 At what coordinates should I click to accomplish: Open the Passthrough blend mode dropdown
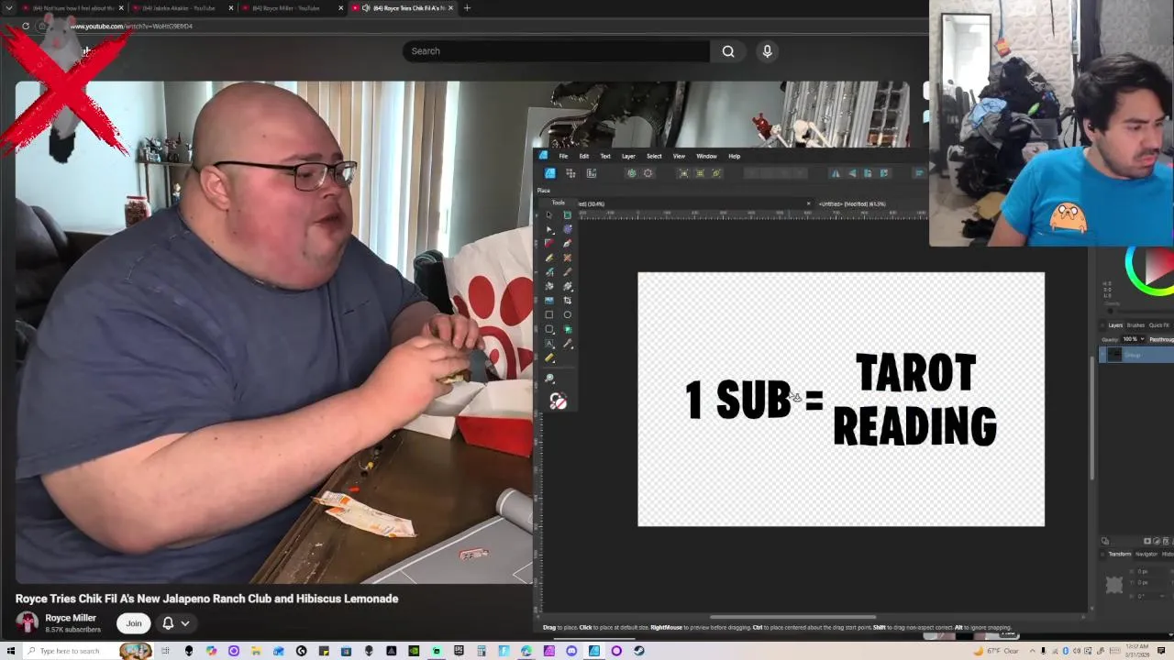[x=1161, y=339]
